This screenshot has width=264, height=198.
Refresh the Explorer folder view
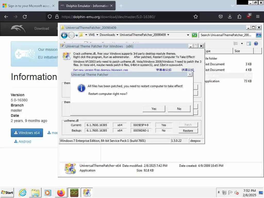(194, 35)
